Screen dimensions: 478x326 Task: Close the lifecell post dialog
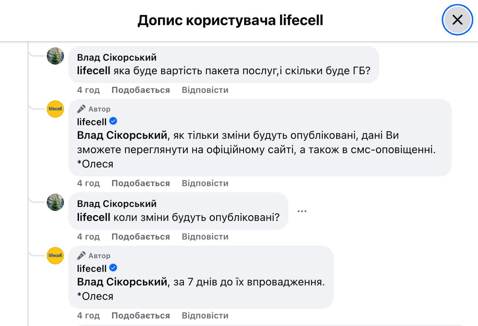tap(457, 20)
